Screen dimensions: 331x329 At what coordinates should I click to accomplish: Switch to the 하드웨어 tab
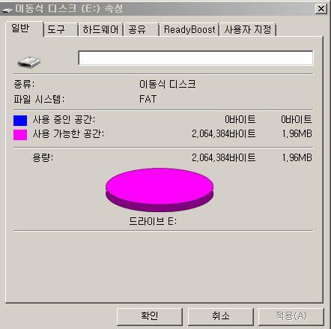[100, 30]
